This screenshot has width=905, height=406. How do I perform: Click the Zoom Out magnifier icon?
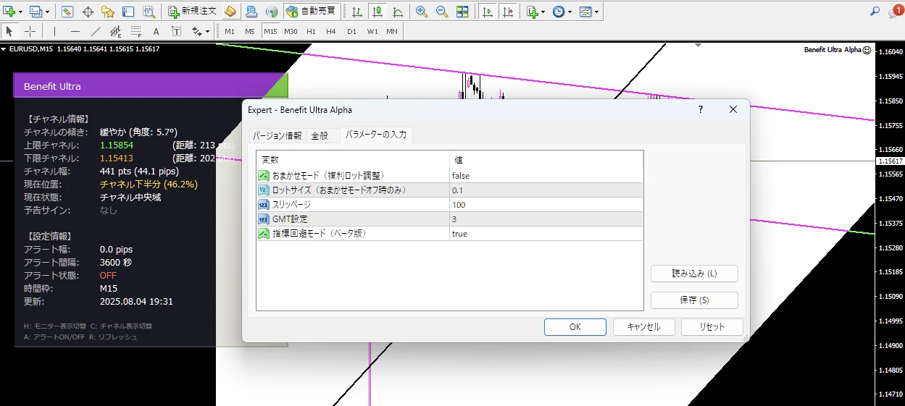[x=441, y=12]
